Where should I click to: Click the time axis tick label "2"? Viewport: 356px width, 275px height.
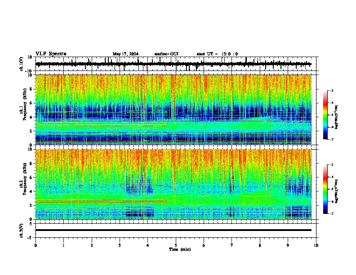(92, 245)
